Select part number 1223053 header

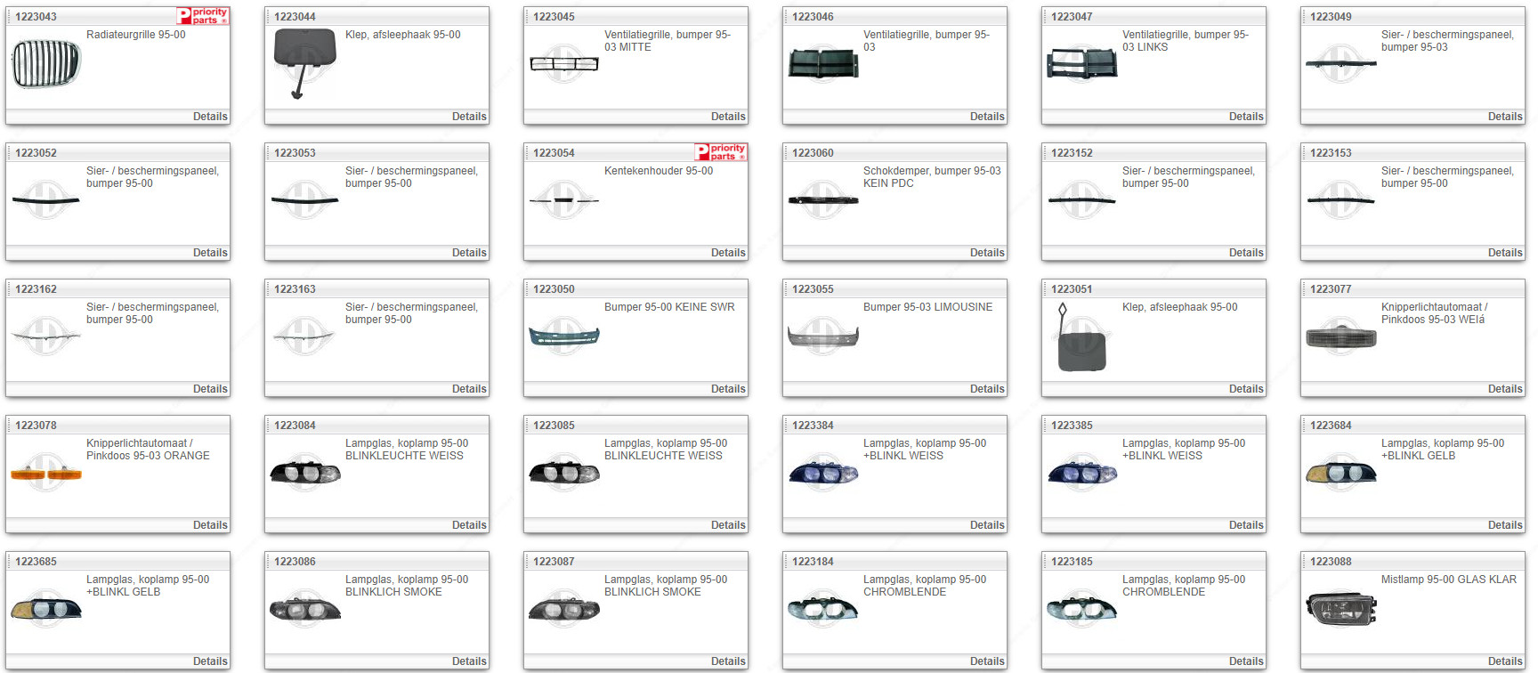pos(295,153)
